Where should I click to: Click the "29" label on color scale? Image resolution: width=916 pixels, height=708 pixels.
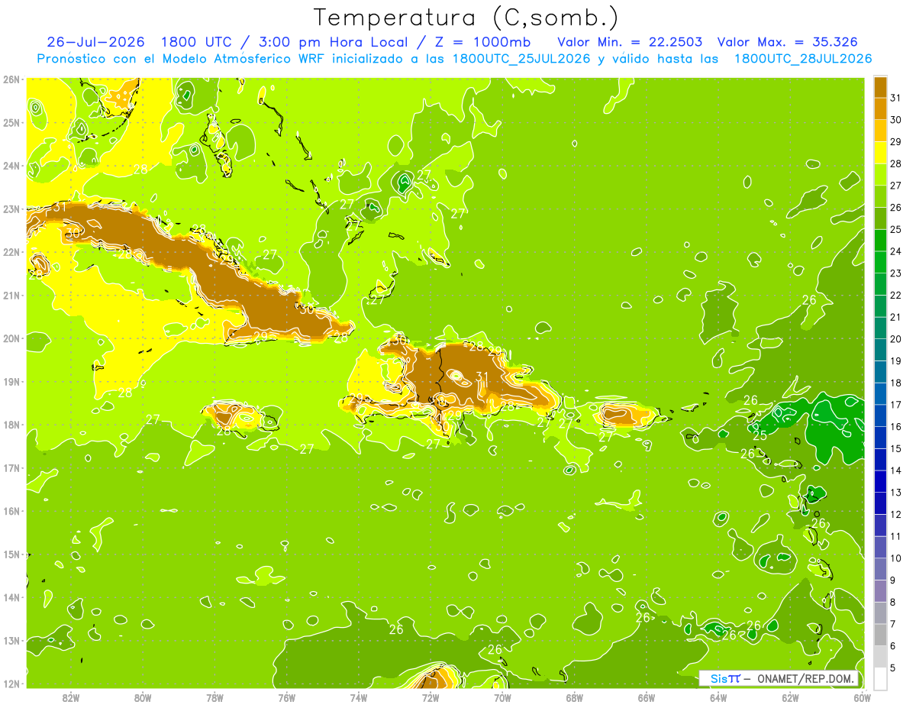(895, 141)
